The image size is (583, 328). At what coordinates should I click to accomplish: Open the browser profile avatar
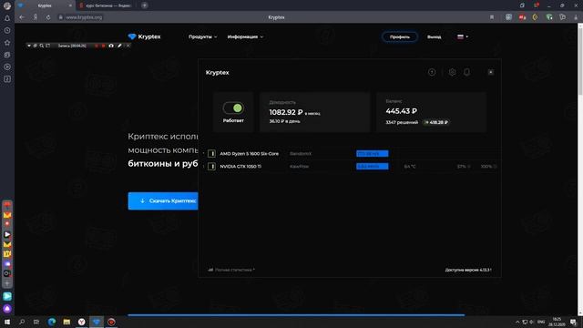7,5
